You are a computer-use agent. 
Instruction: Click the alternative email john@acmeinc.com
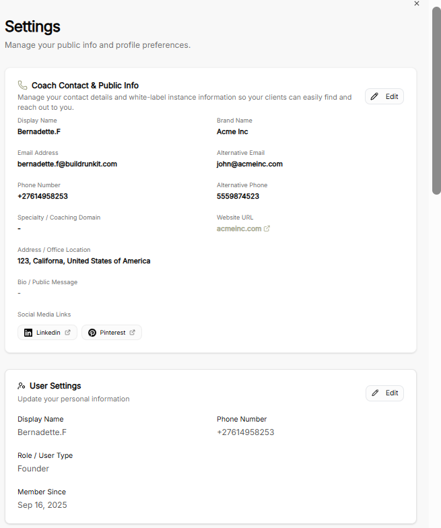click(249, 164)
